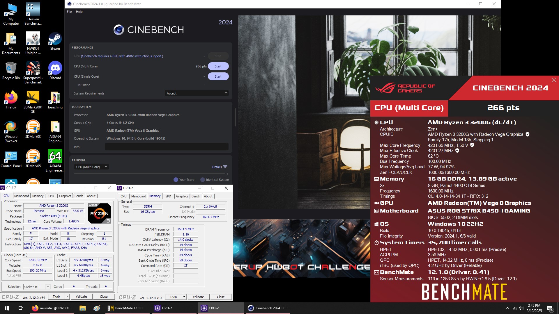Launch Winaero Tweaker shortcut

pyautogui.click(x=11, y=131)
